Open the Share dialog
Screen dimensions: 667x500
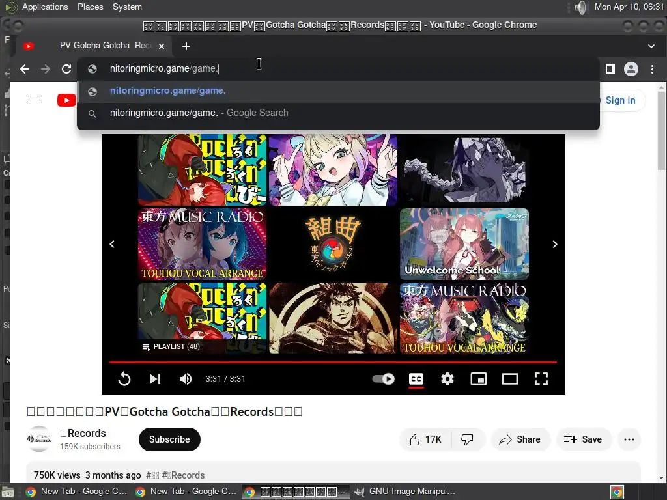[520, 439]
